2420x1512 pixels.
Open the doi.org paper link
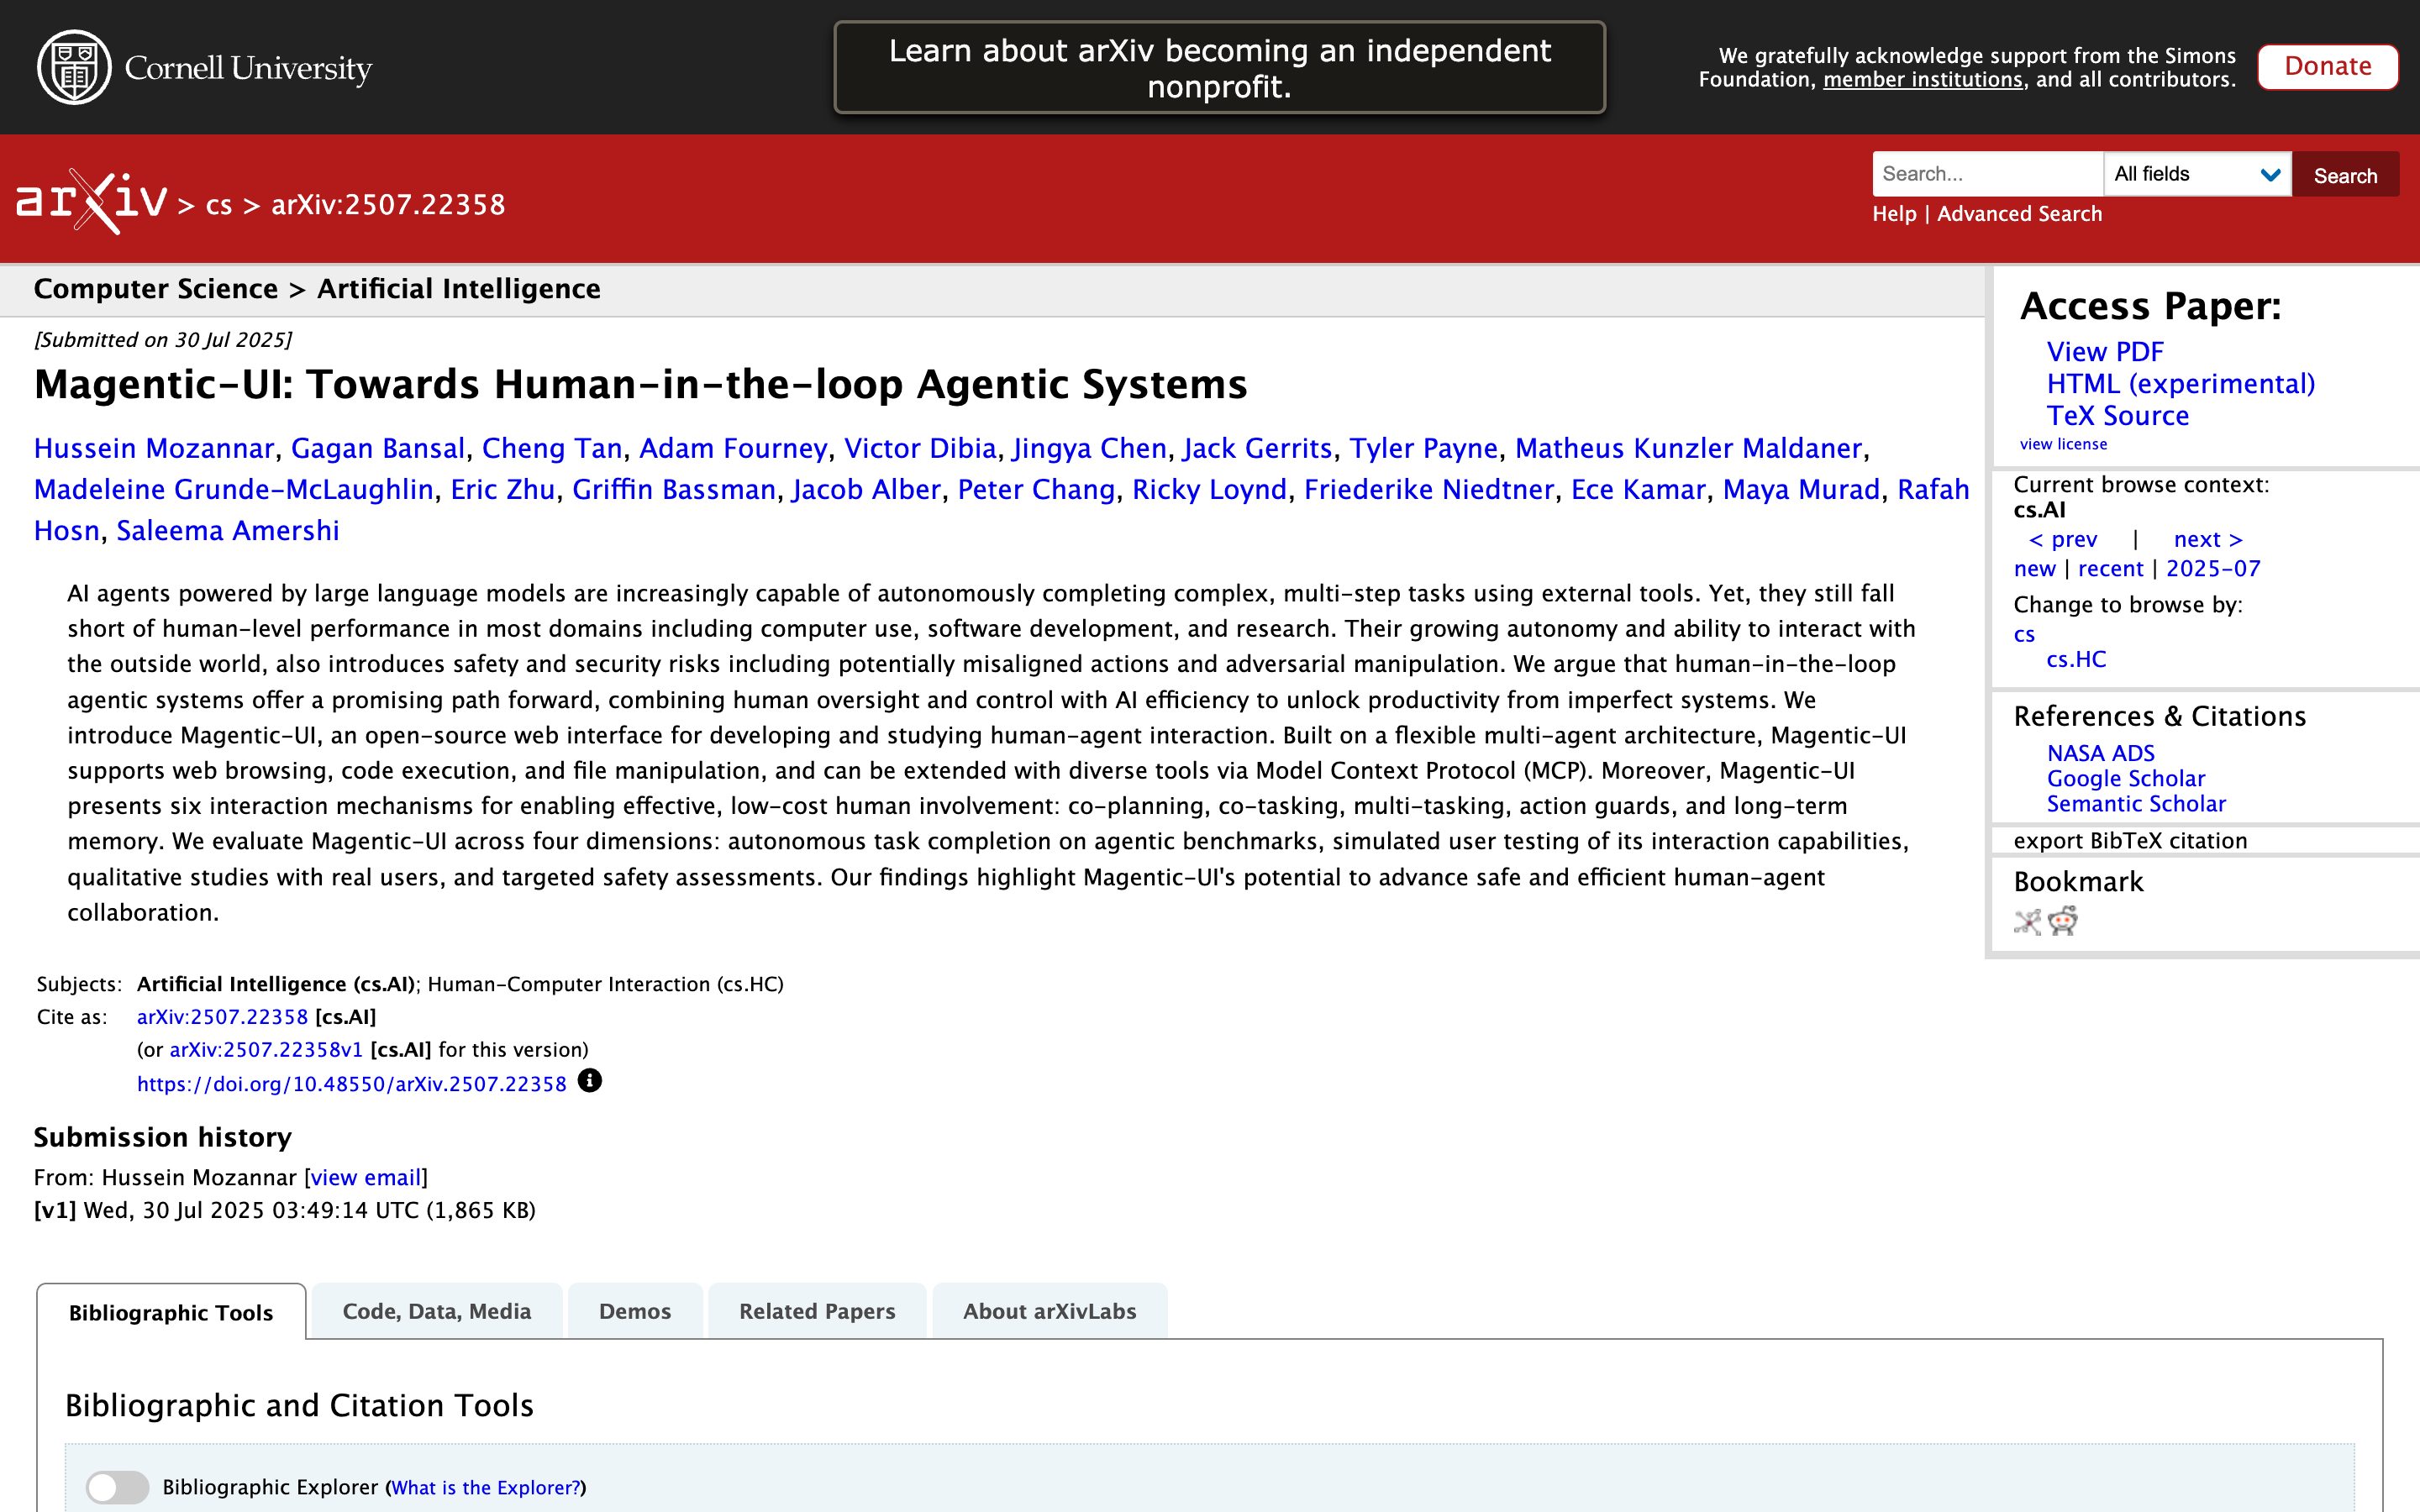[x=352, y=1084]
